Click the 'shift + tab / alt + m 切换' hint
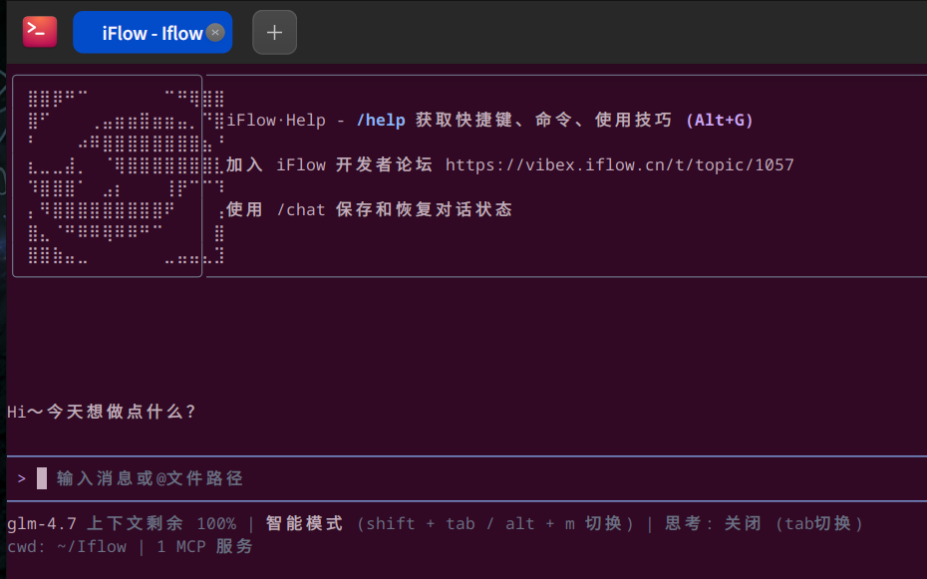The width and height of the screenshot is (927, 579). 494,523
